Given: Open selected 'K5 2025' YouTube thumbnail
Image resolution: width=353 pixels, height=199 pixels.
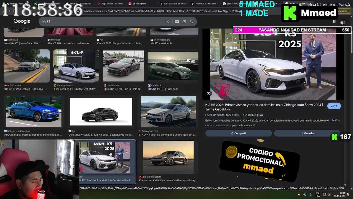Looking at the screenshot, I should coord(105,158).
